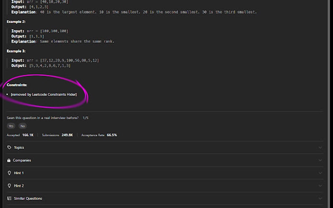Click the Similar Questions list icon

tap(9, 198)
